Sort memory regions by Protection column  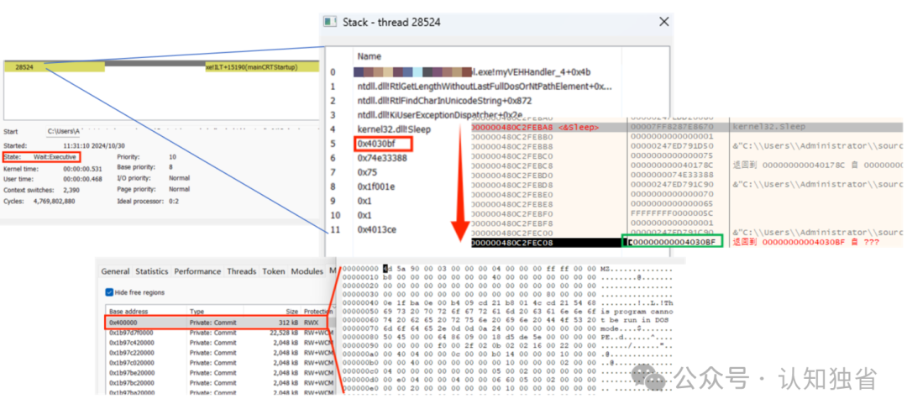318,312
